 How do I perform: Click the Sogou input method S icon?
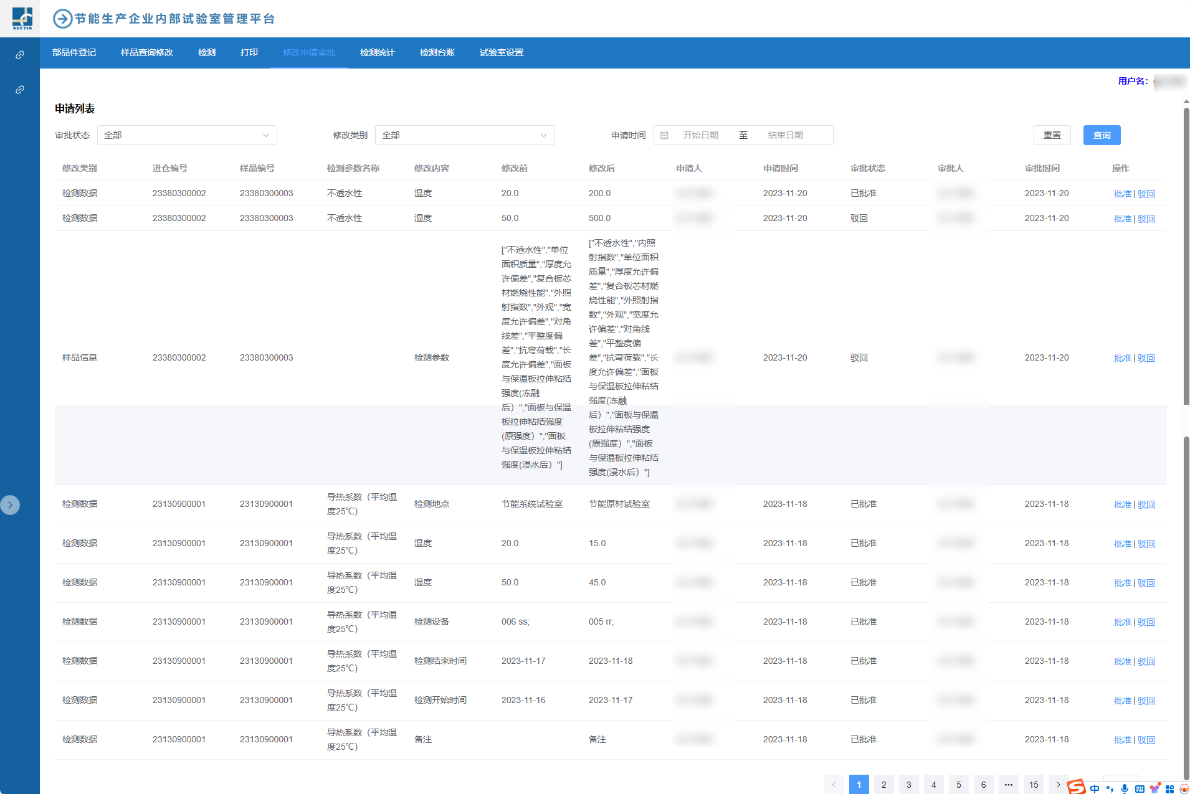click(1076, 787)
